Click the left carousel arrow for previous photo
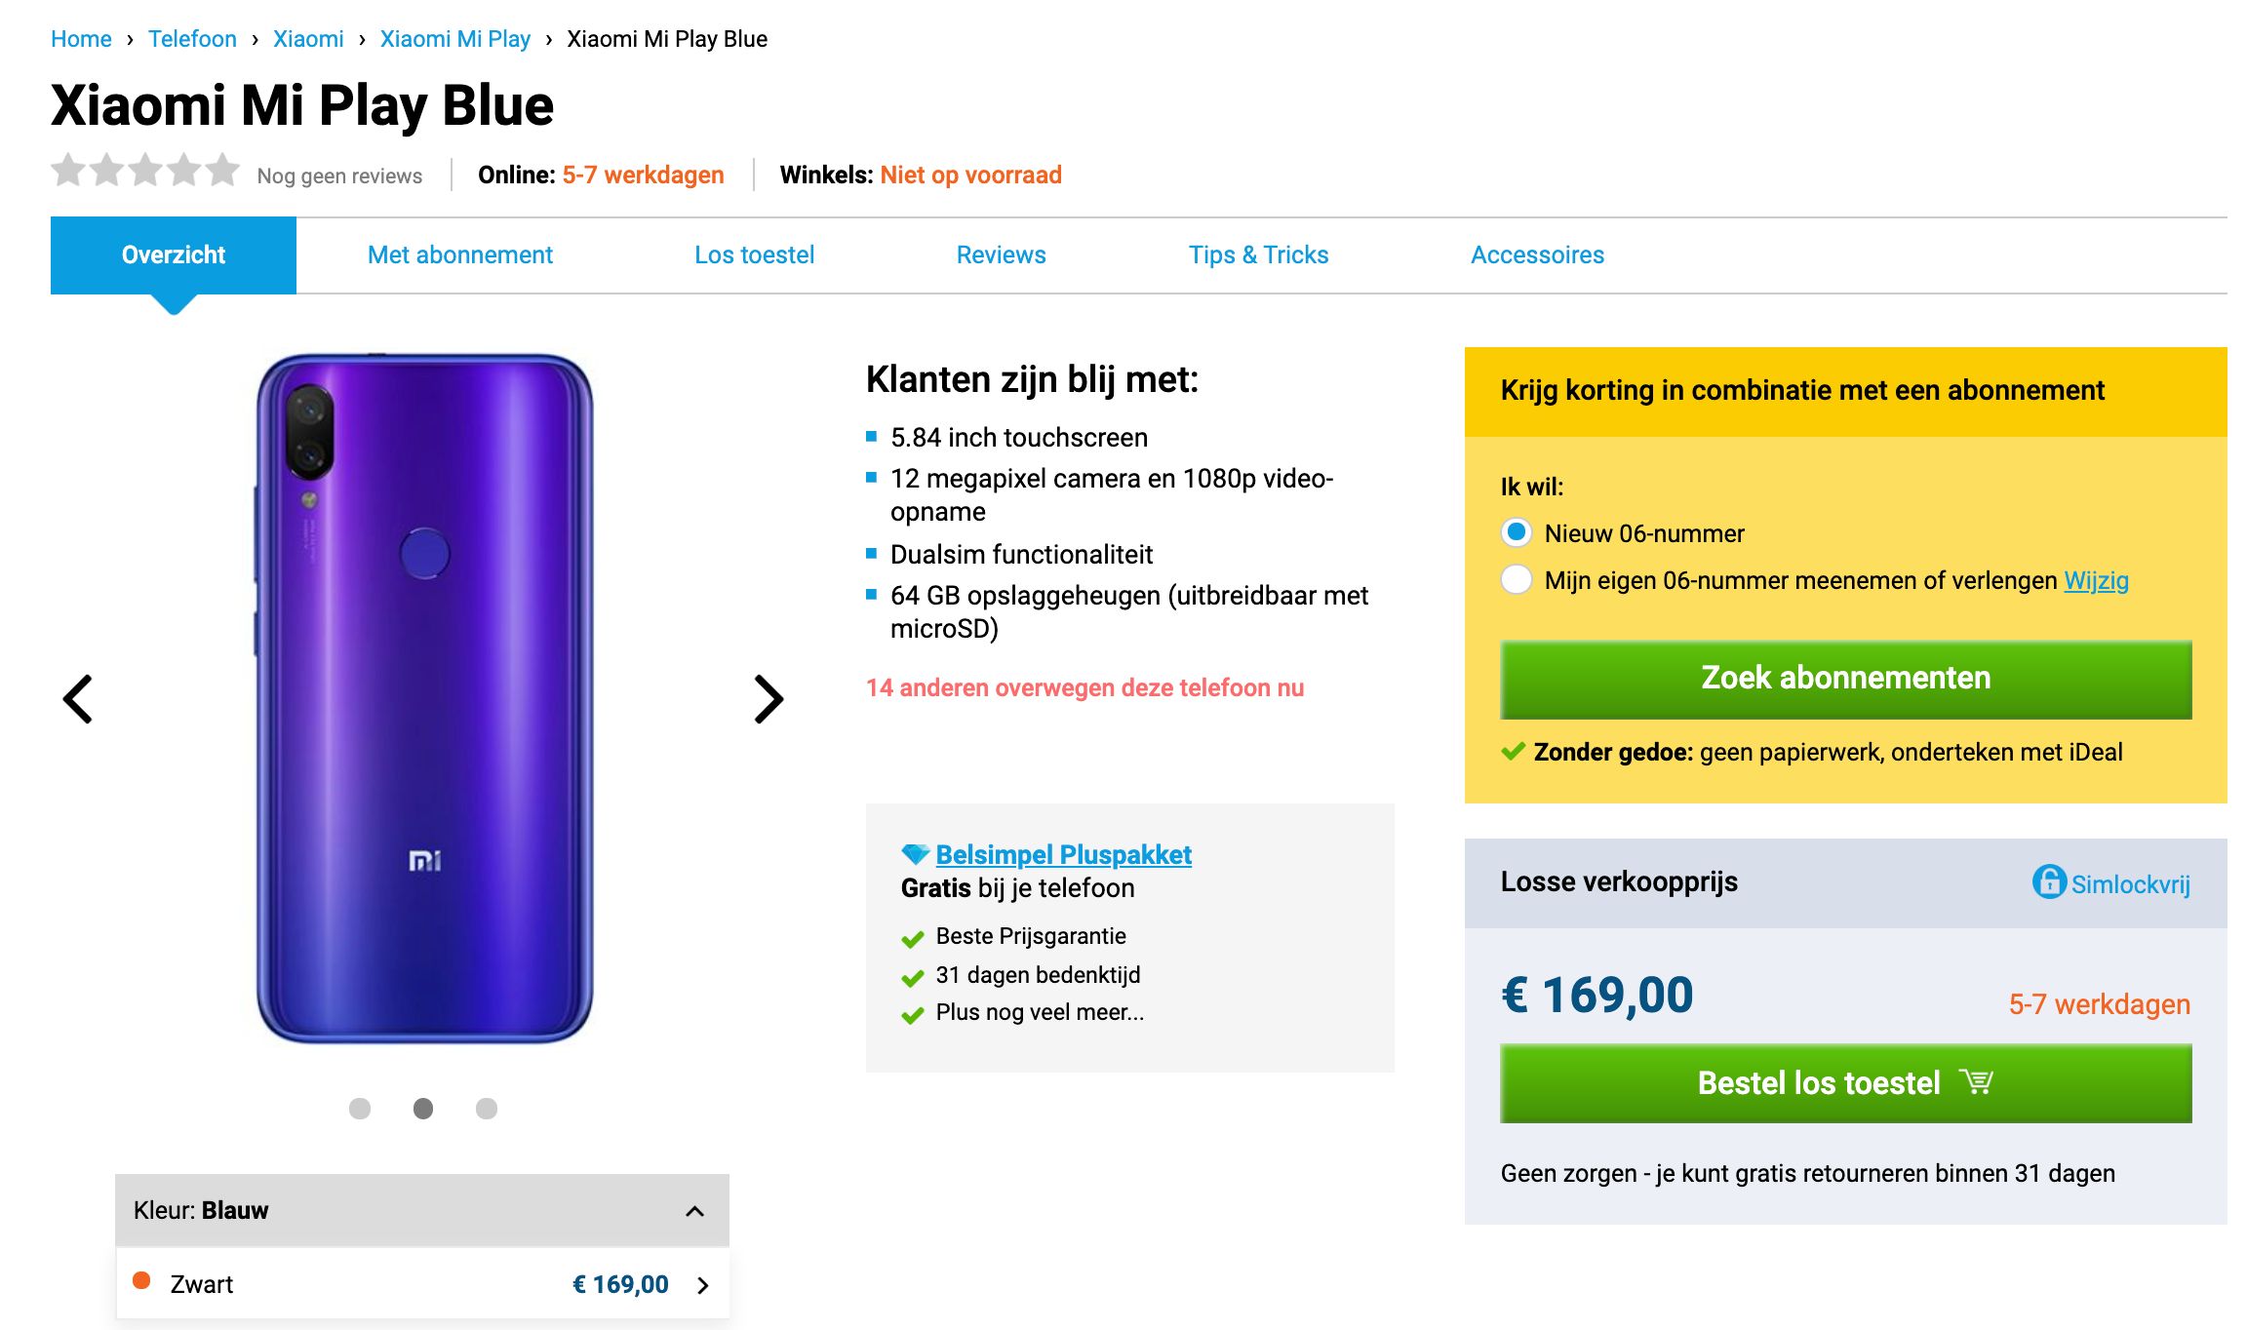The image size is (2247, 1330). [78, 698]
